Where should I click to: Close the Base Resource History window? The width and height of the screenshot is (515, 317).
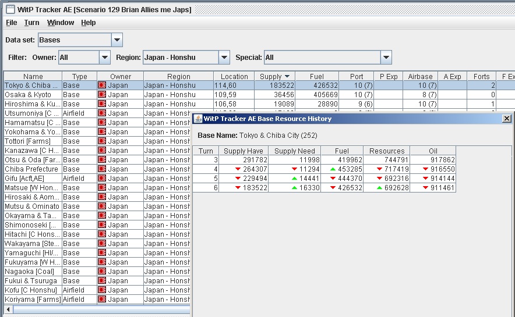(x=507, y=118)
